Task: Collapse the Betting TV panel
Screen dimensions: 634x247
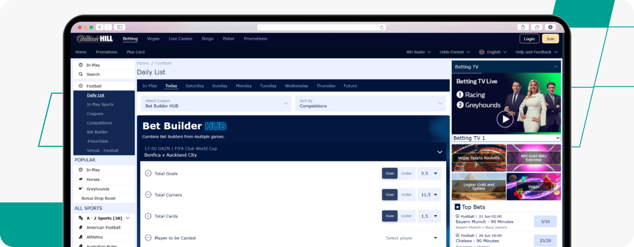Action: [555, 67]
